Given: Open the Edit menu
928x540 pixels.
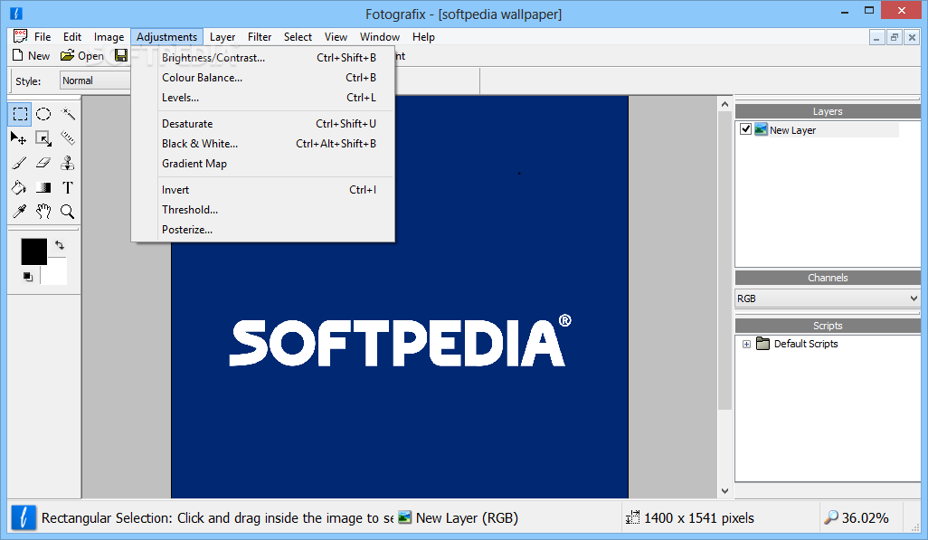Looking at the screenshot, I should click(x=72, y=37).
